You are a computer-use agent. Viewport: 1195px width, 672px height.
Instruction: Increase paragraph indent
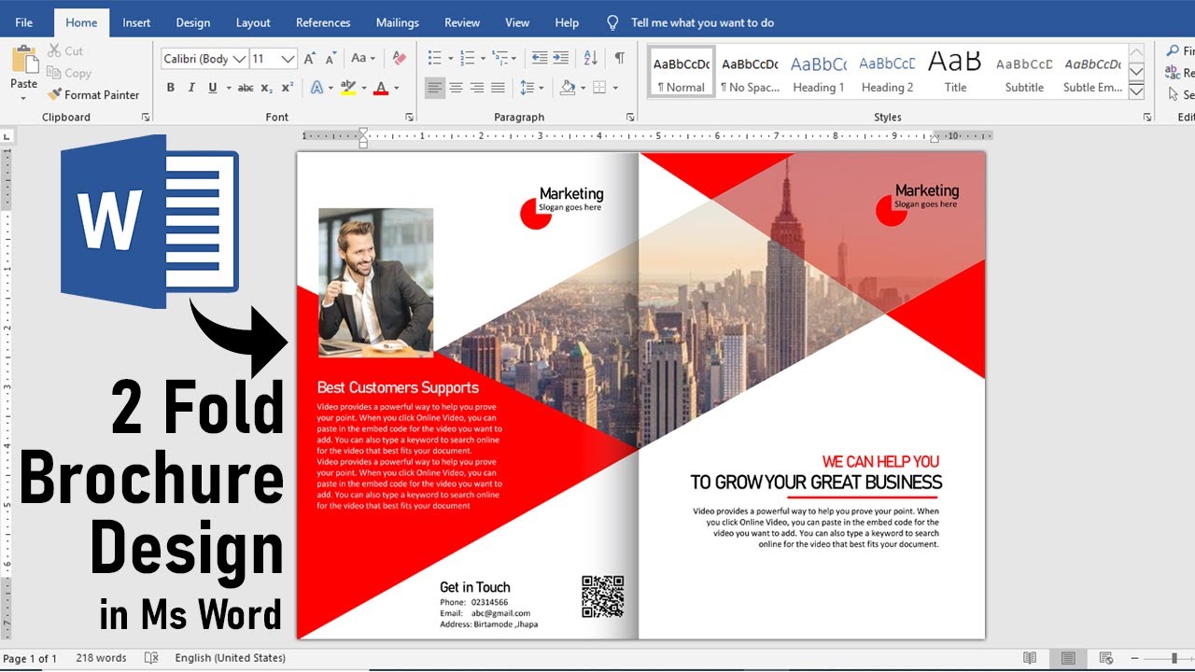[560, 59]
